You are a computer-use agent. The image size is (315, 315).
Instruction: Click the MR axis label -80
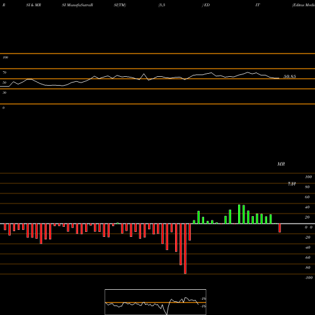click(307, 268)
